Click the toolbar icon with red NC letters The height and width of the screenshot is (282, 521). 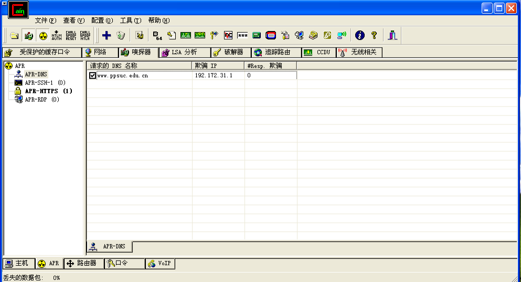[x=228, y=35]
